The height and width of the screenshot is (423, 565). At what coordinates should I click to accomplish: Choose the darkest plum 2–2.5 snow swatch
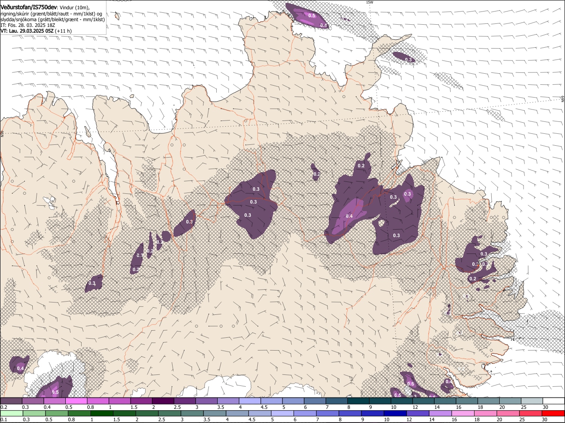pyautogui.click(x=163, y=400)
